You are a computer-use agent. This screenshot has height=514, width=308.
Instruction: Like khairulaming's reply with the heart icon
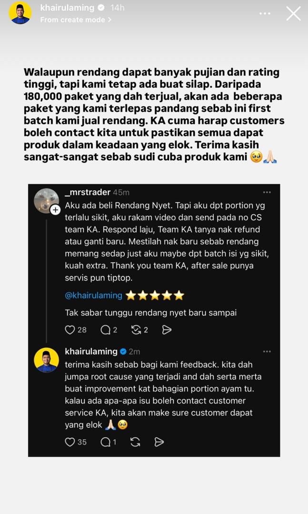click(x=70, y=442)
